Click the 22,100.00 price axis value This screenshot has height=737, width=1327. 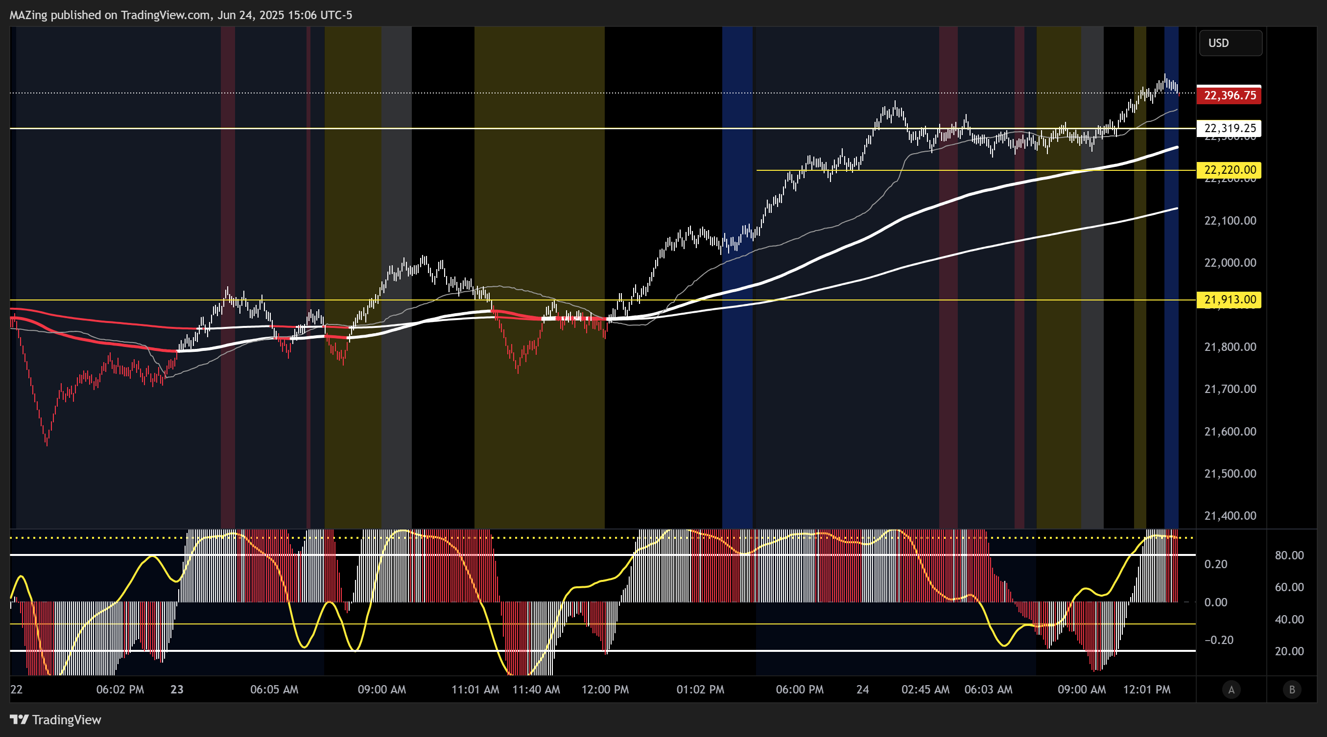point(1230,220)
